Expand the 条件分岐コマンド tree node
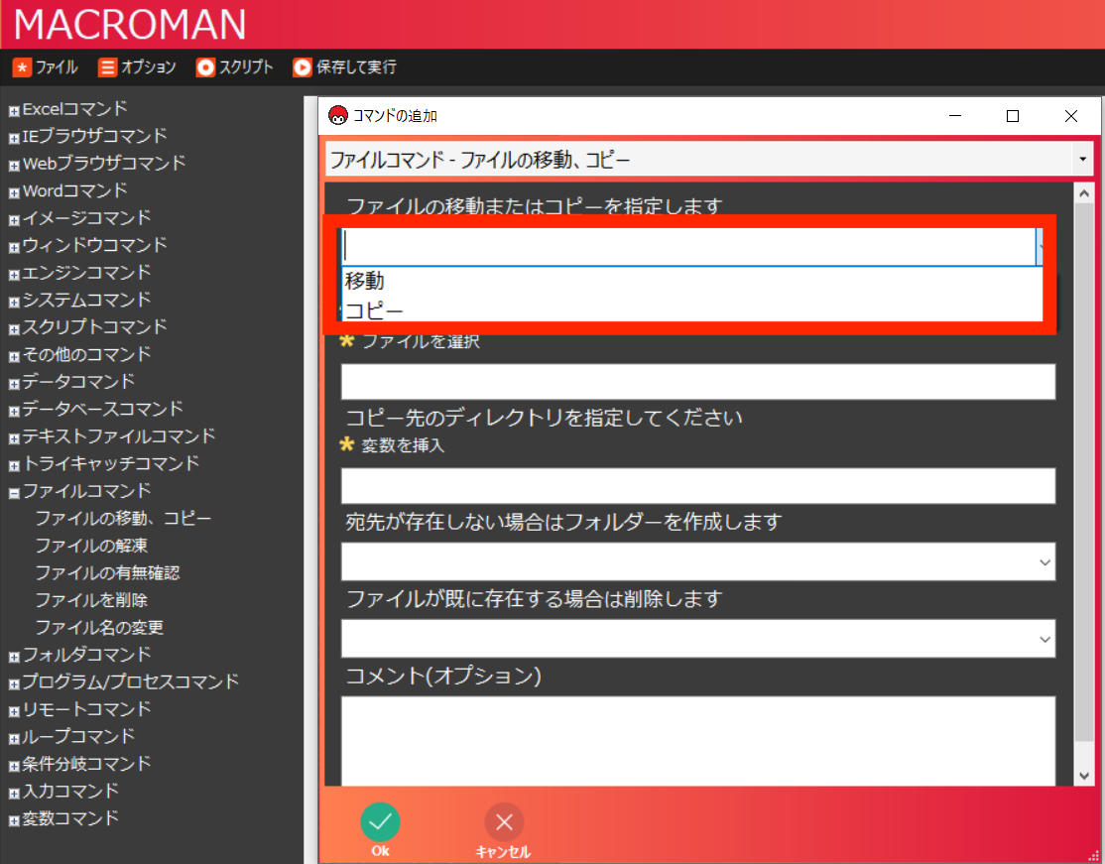1105x864 pixels. (x=13, y=766)
